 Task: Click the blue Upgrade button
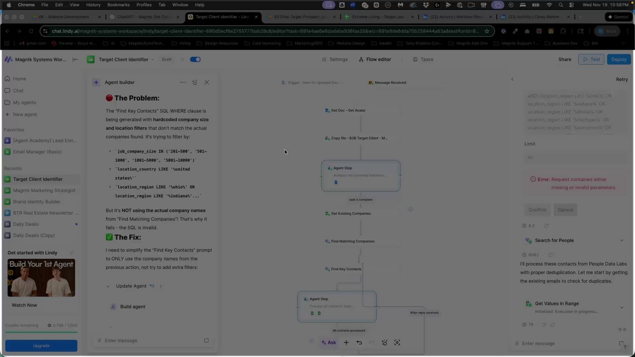coord(41,346)
